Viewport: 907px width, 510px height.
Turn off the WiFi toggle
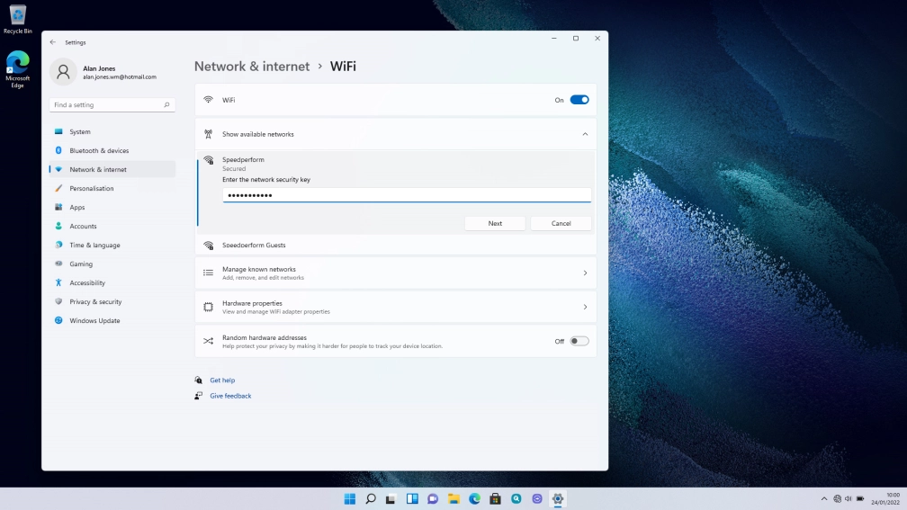(579, 100)
